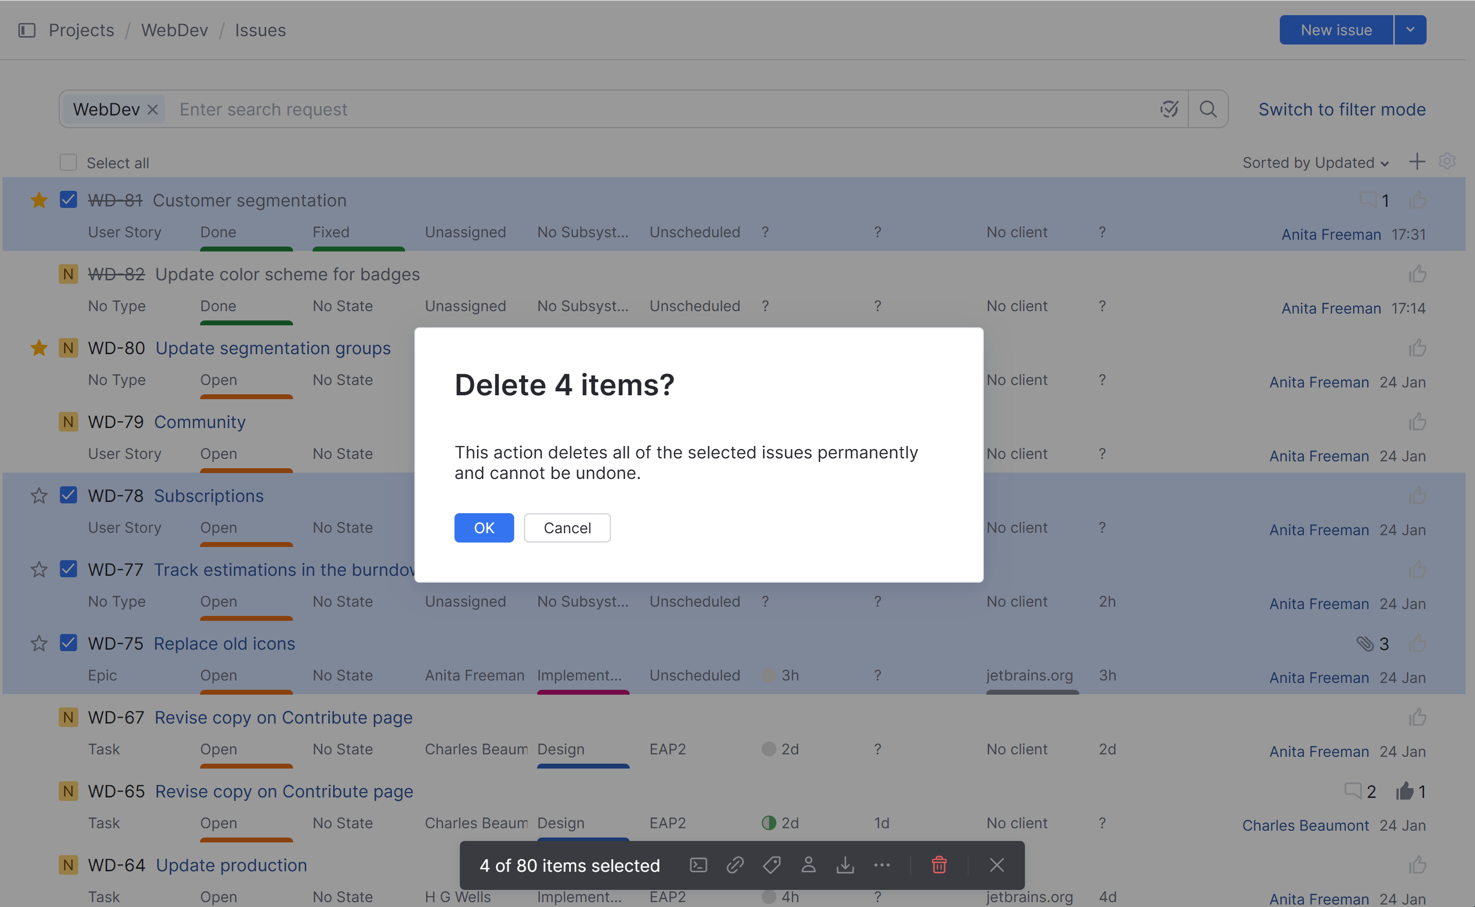Click the spent time progress circle on WD-65

769,822
